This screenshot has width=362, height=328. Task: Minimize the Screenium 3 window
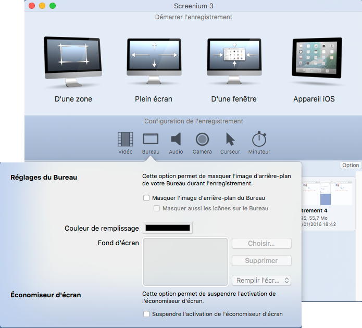[42, 6]
